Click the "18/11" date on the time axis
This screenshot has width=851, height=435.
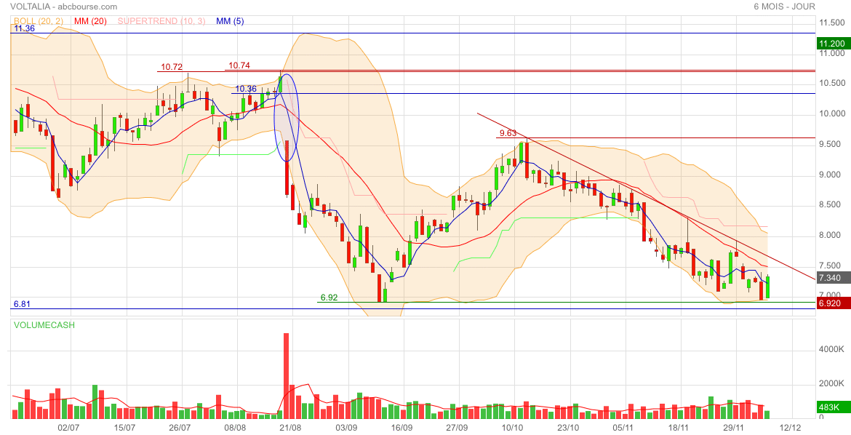pos(679,428)
